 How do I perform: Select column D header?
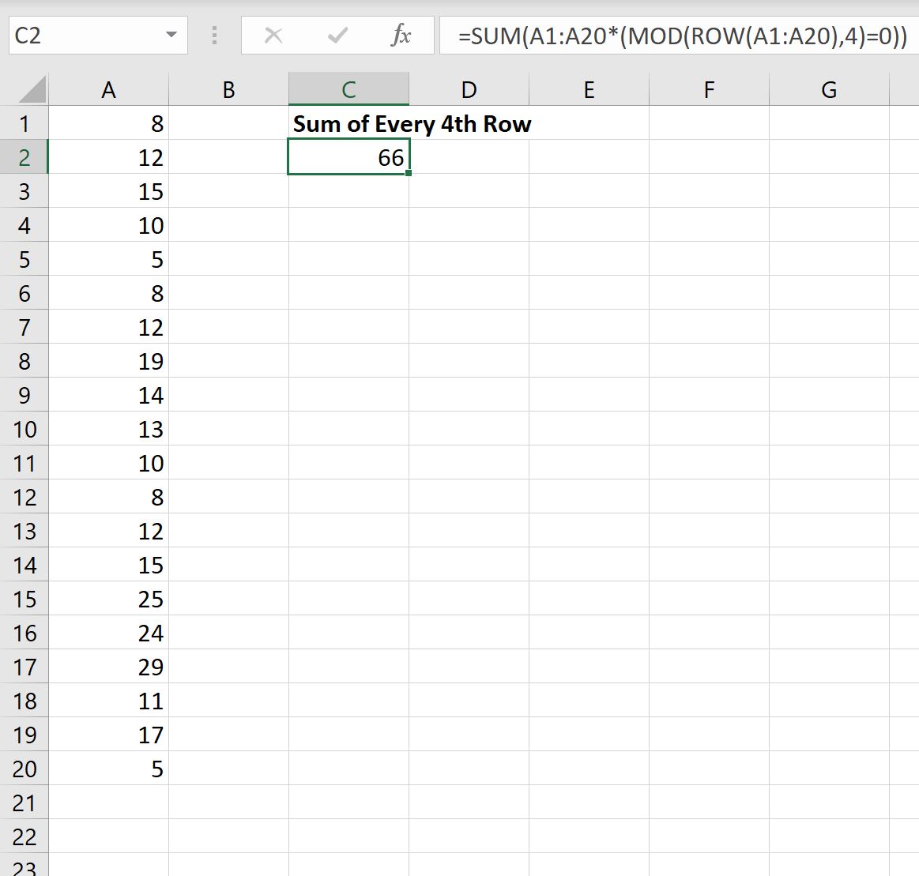pos(469,89)
